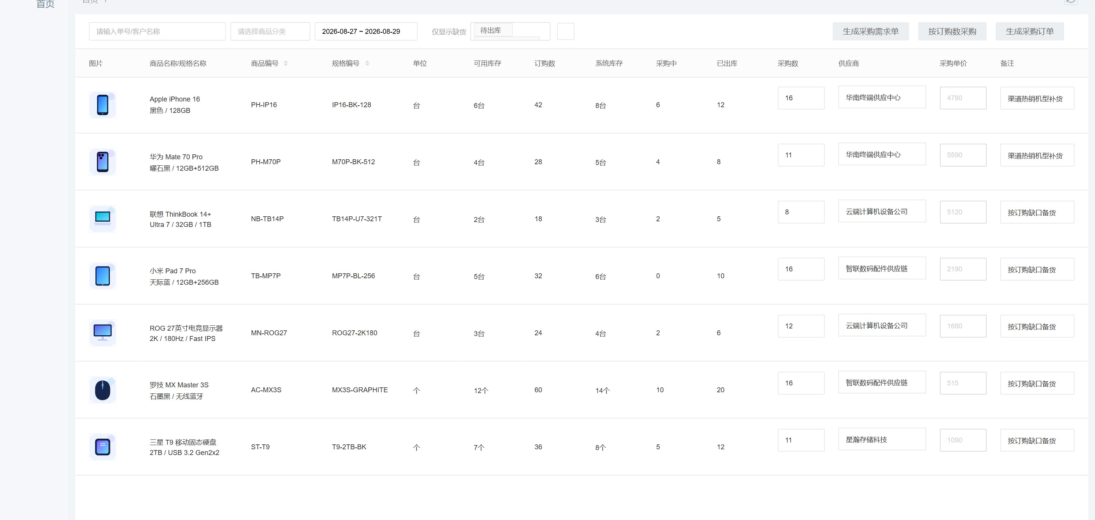Edit the 采购数 field for 三星 T9
Screen dimensions: 1095x520
tap(801, 440)
